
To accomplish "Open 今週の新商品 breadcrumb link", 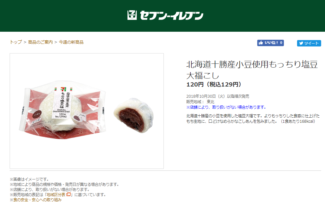I will 71,42.
